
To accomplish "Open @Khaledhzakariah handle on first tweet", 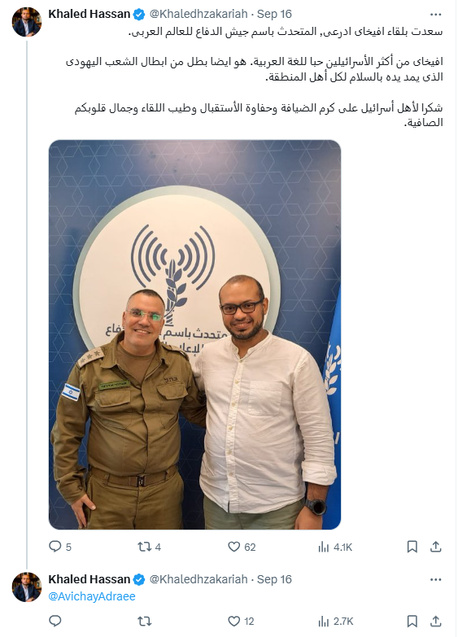I will point(198,14).
